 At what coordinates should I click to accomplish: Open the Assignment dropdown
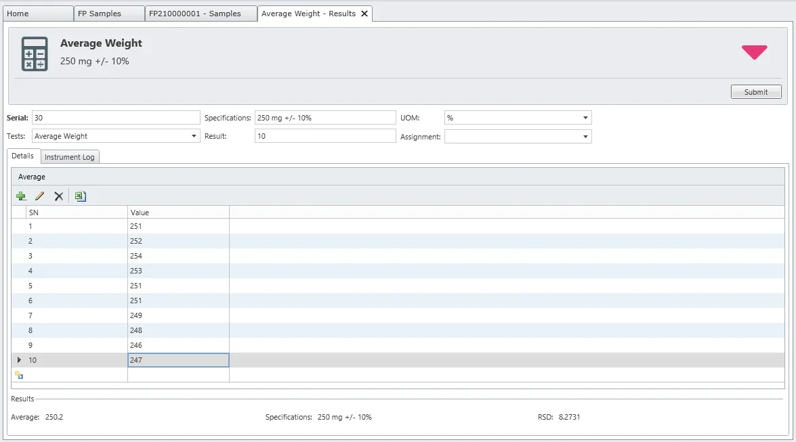(585, 137)
